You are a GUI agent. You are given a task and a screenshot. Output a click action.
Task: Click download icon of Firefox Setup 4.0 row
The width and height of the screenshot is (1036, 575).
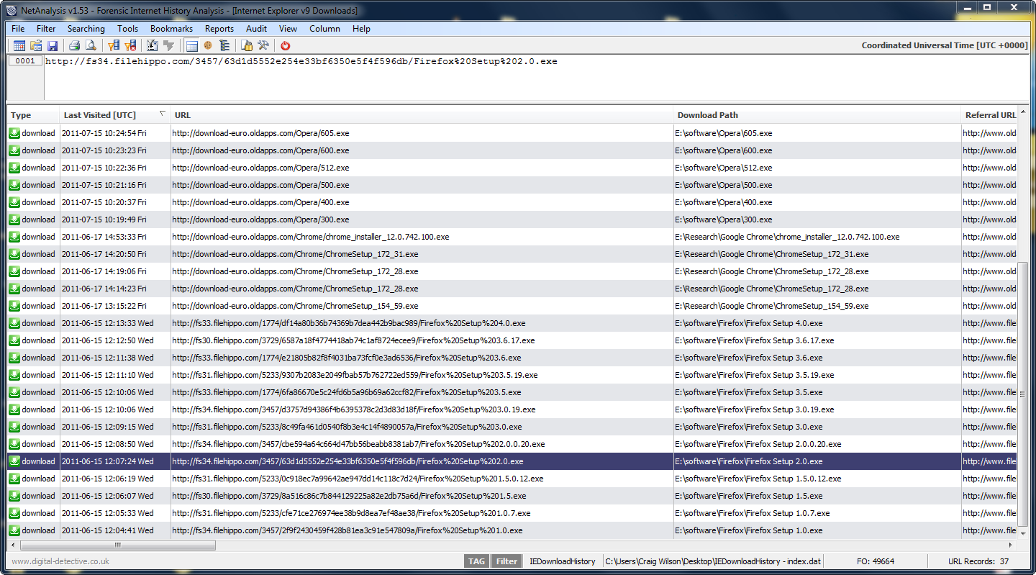pyautogui.click(x=14, y=323)
